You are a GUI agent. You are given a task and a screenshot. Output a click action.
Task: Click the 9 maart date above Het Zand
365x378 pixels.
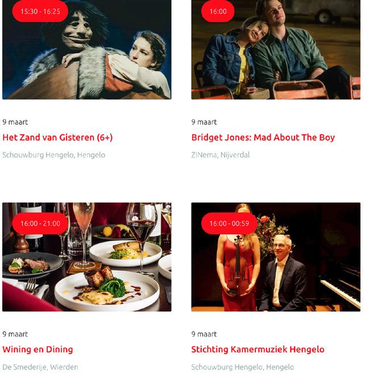15,122
